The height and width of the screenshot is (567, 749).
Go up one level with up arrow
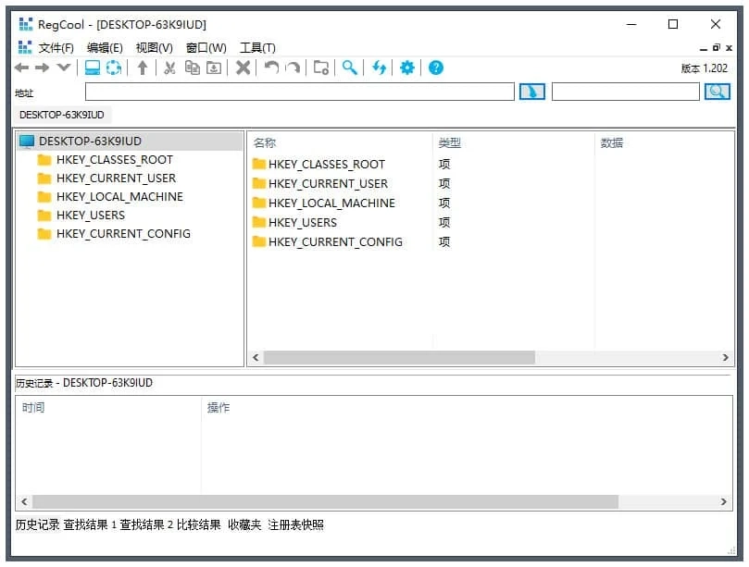143,68
